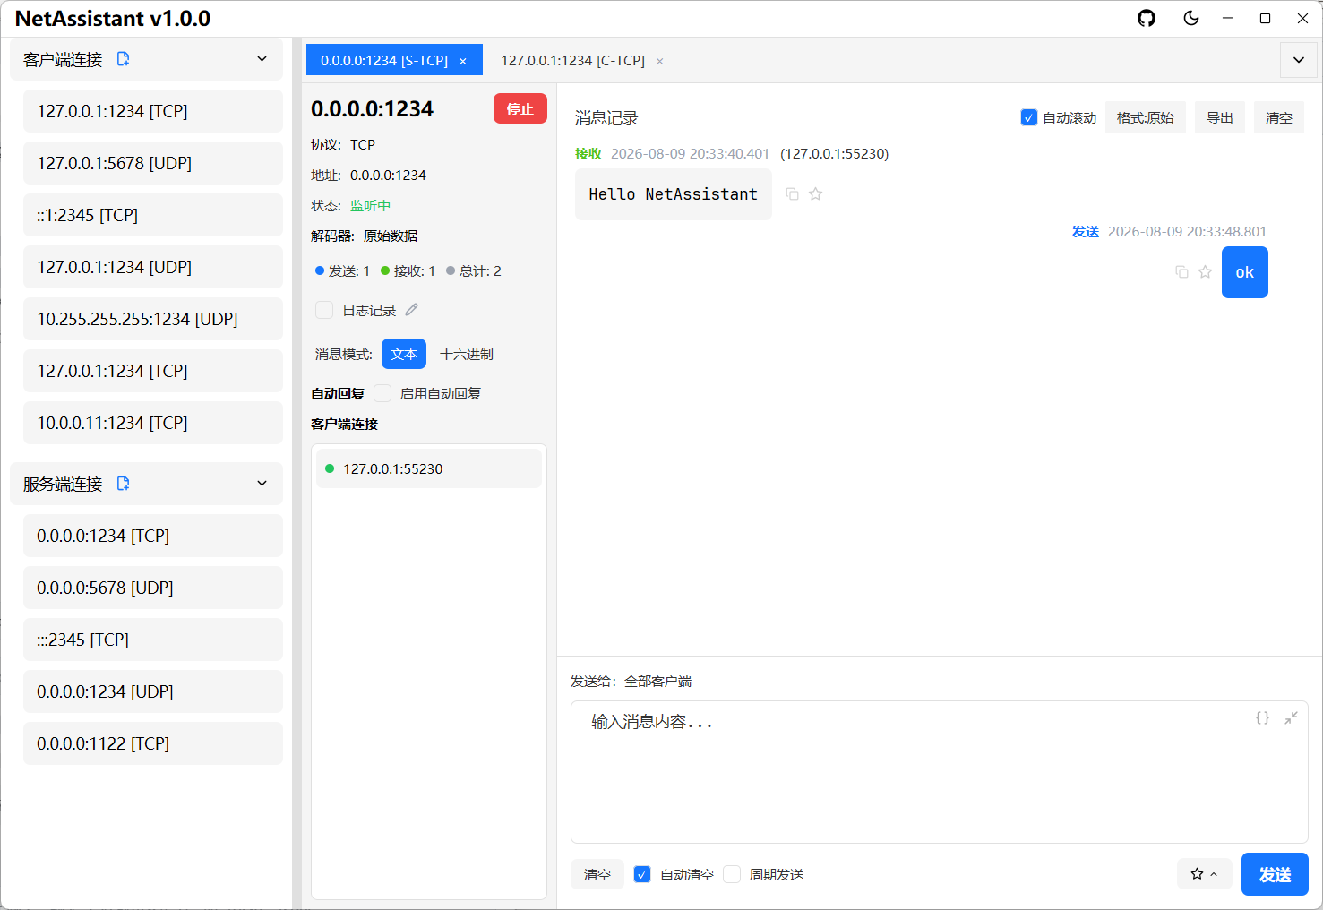Focus the message input field
The width and height of the screenshot is (1323, 910).
[x=940, y=772]
